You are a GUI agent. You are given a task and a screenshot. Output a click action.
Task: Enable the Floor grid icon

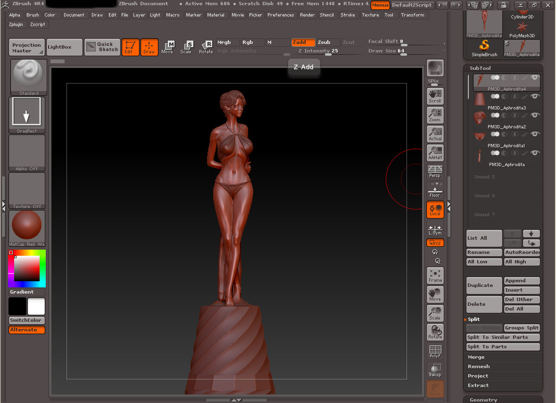(435, 191)
